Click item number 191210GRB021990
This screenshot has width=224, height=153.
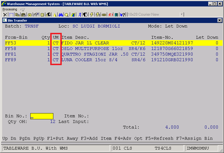click(172, 60)
